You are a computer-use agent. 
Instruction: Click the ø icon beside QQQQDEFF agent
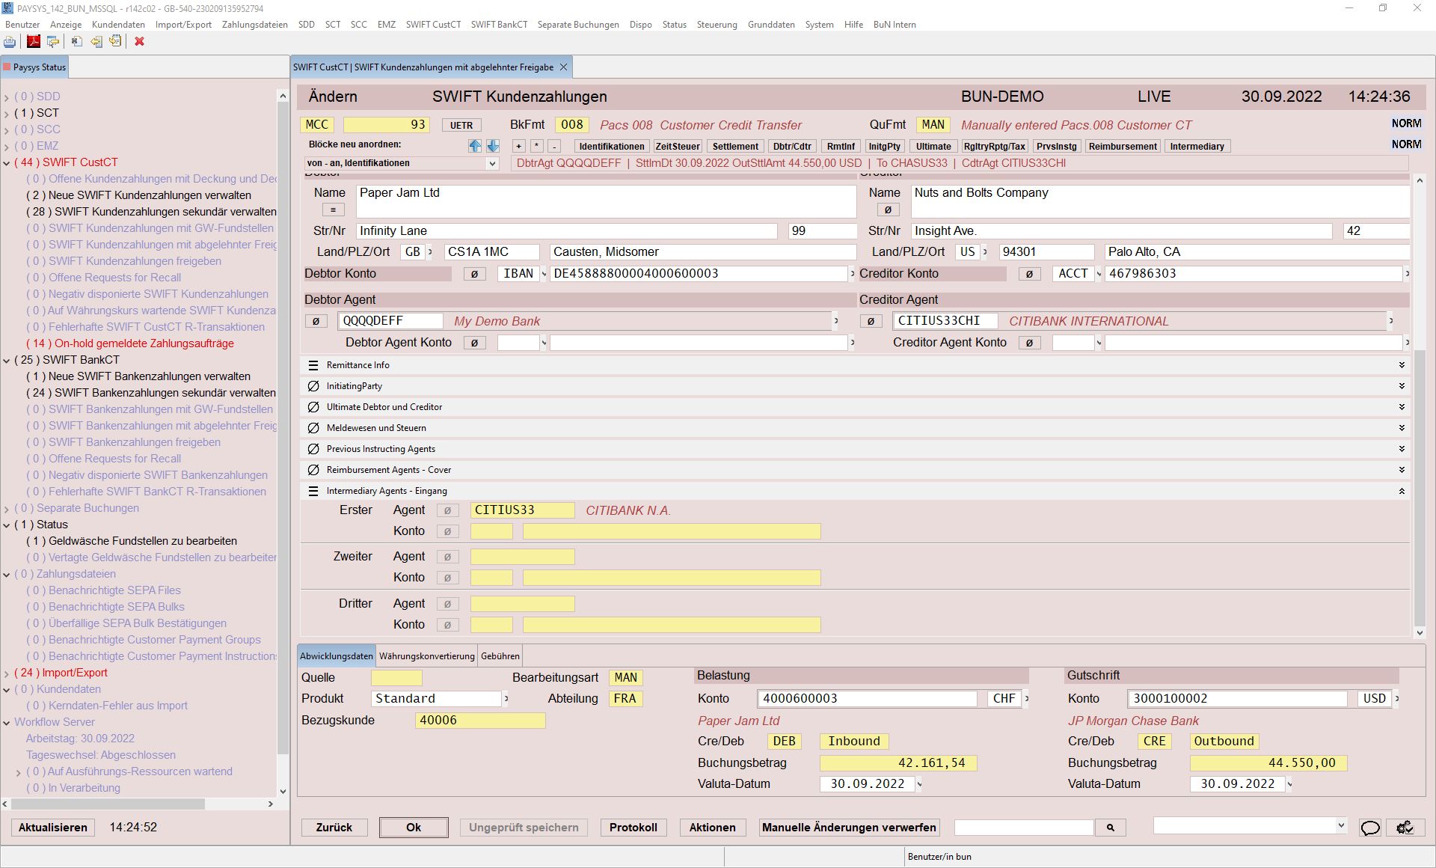tap(316, 321)
